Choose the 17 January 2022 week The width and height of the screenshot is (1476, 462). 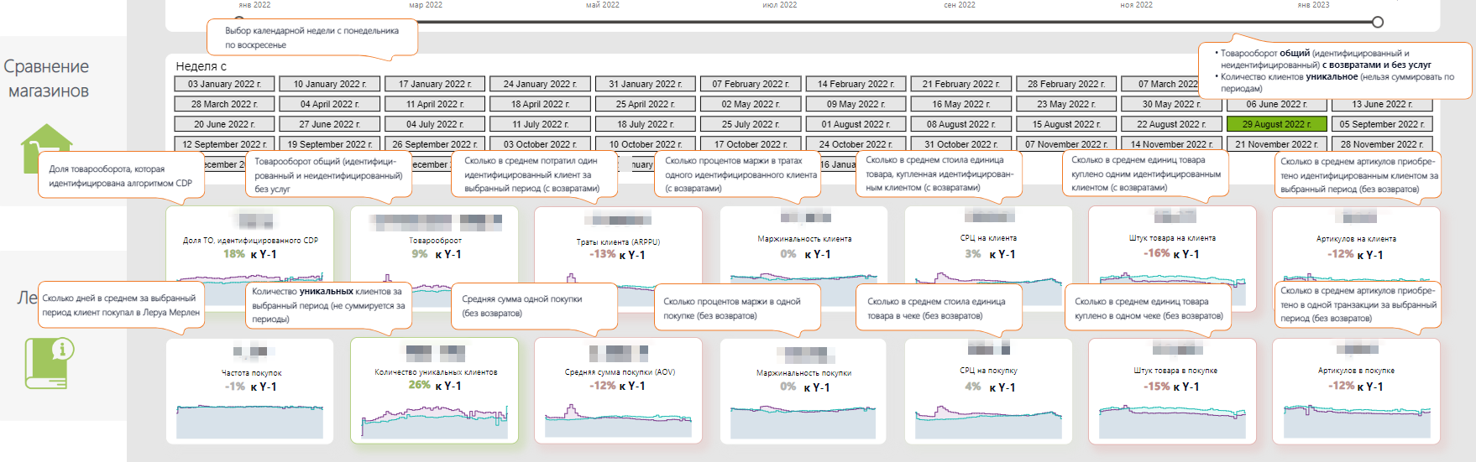(x=435, y=84)
